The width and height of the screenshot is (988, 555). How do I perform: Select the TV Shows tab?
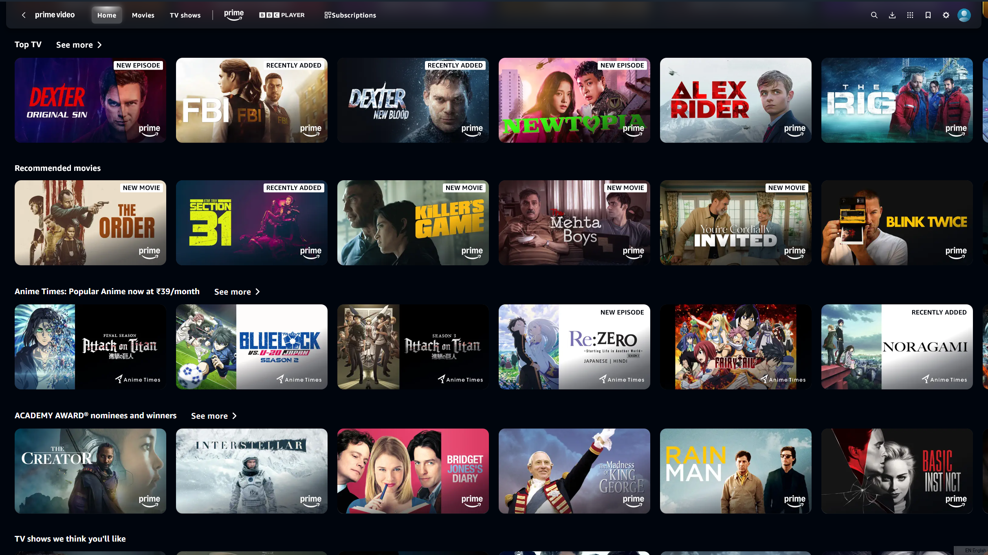(x=185, y=15)
